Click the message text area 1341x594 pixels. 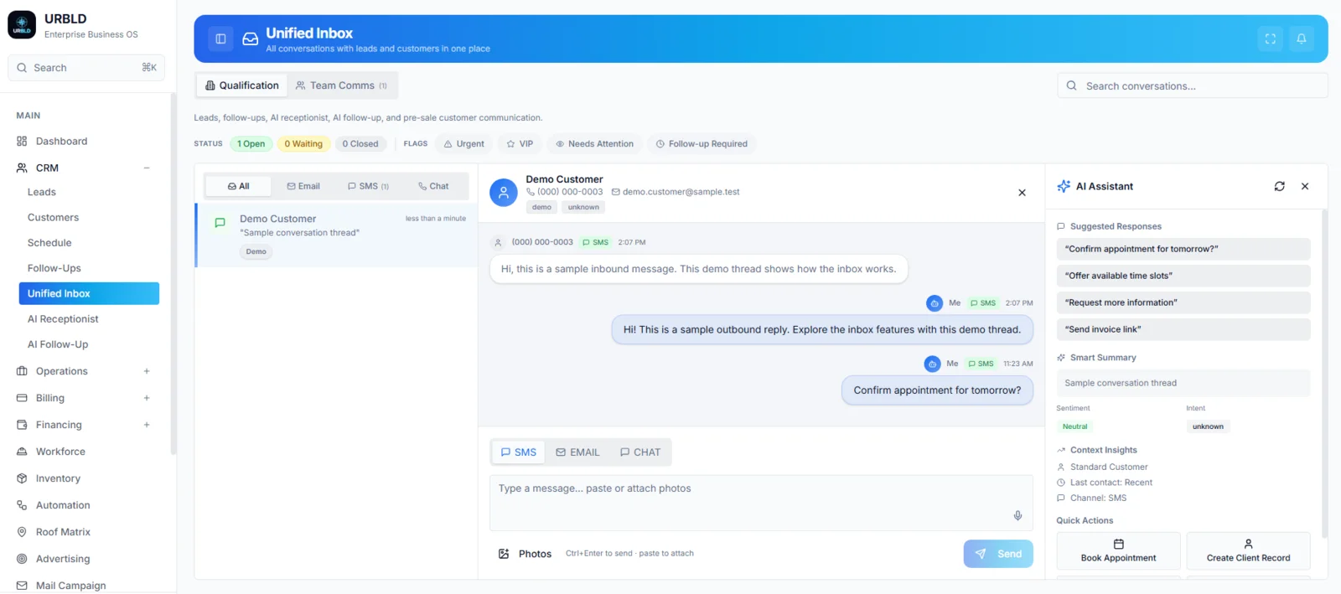[x=761, y=503]
